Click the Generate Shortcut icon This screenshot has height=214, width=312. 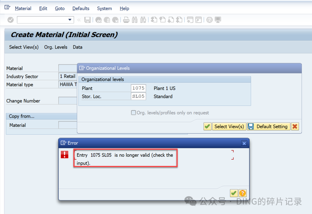pos(198,20)
